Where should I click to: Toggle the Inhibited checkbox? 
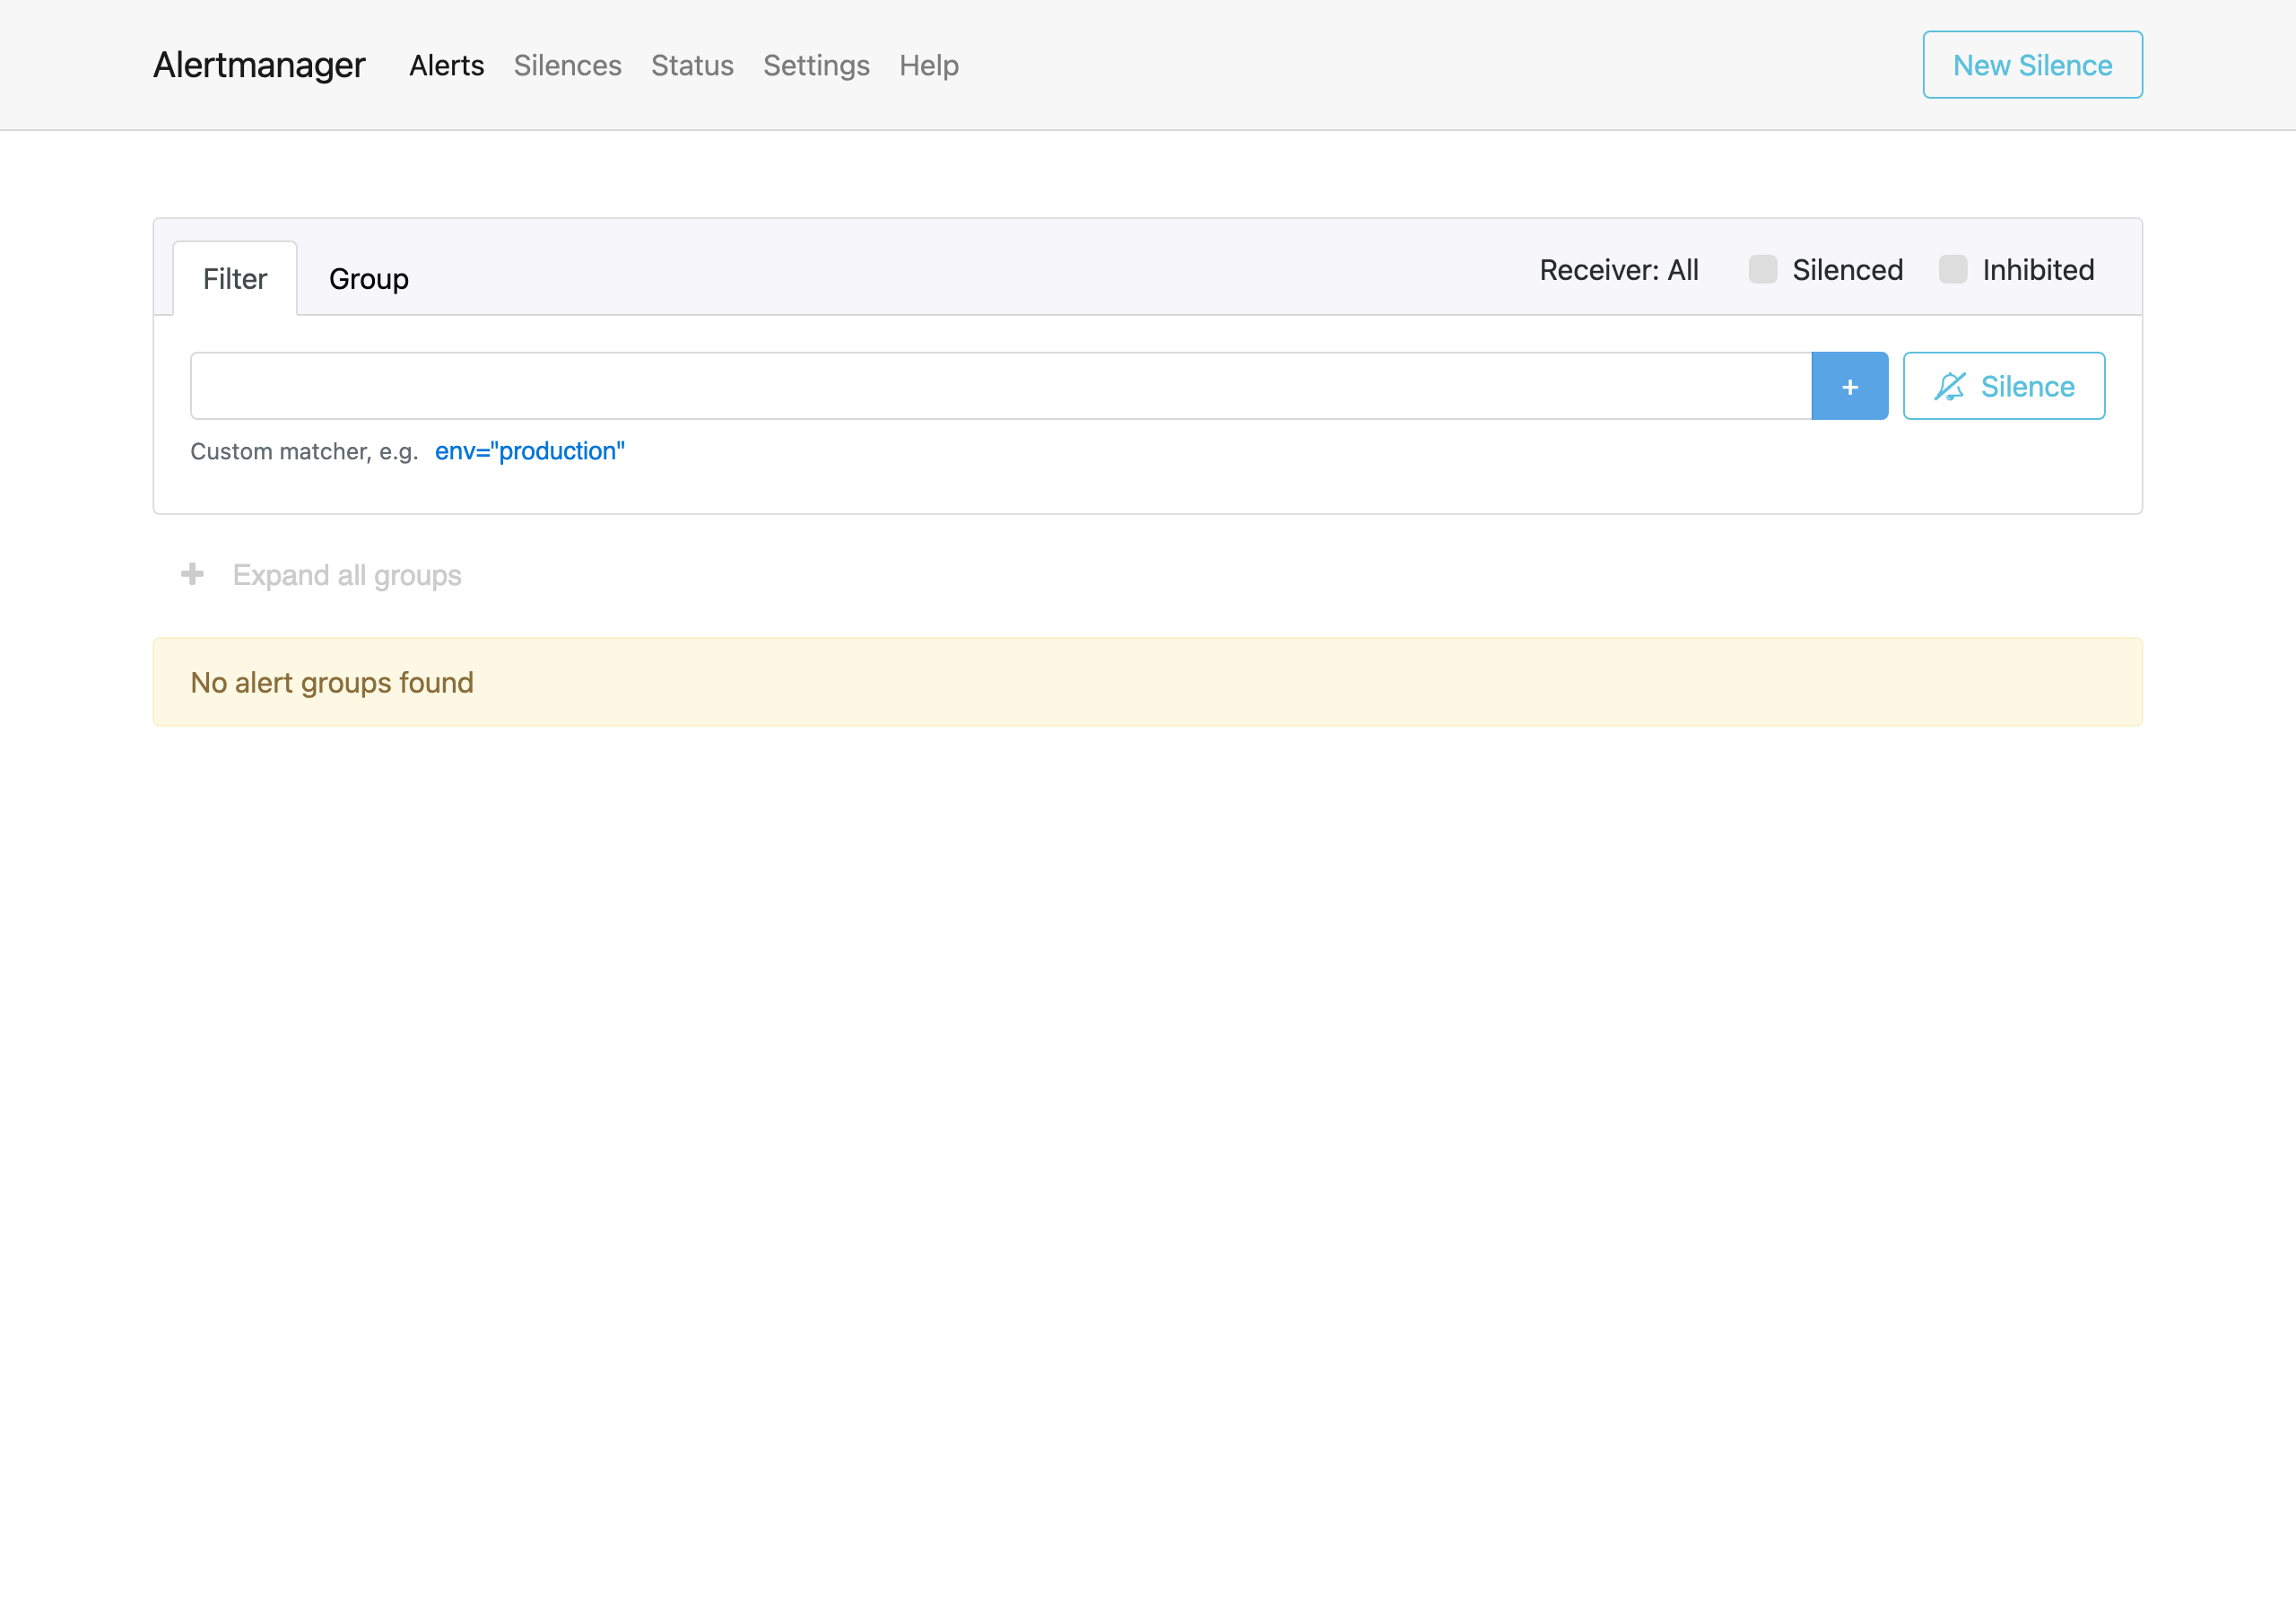1952,269
